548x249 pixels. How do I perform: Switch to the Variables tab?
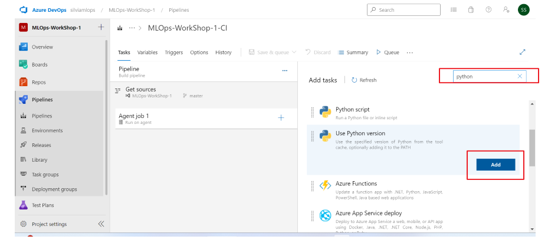pyautogui.click(x=147, y=53)
